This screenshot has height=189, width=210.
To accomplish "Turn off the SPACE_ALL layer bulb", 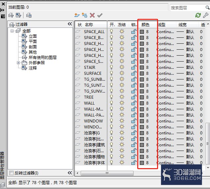I will click(111, 32).
